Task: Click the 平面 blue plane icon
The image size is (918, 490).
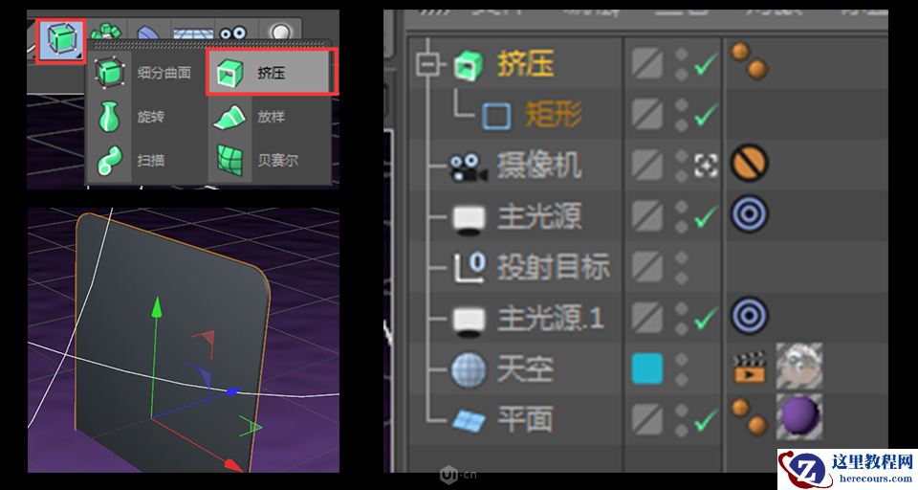Action: pos(469,421)
